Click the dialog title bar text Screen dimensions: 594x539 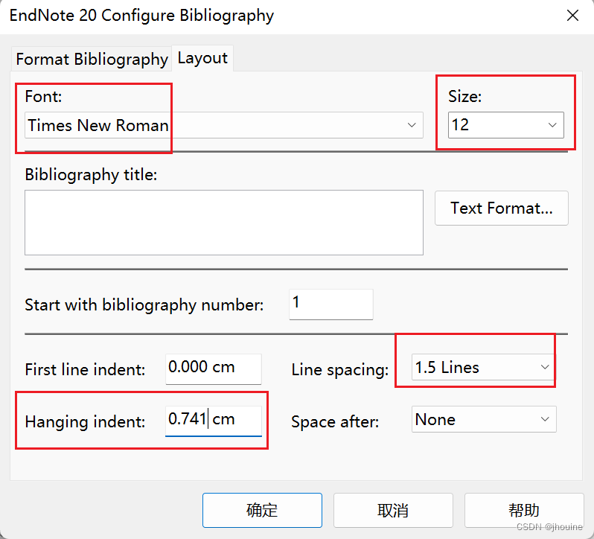pos(141,16)
